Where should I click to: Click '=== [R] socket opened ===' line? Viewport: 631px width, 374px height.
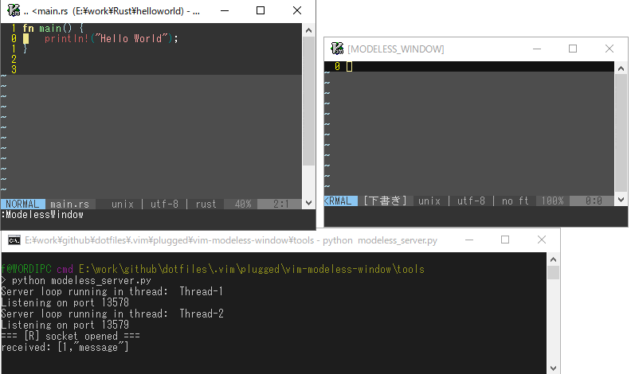[70, 336]
